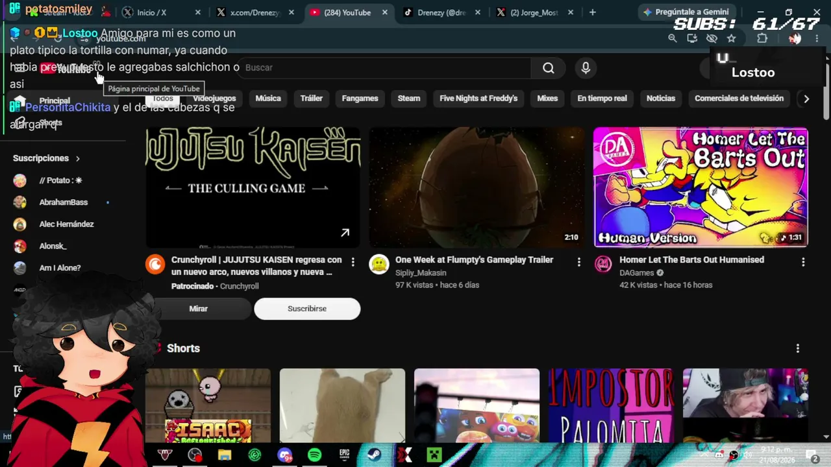Open the Windows notification center icon

point(812,455)
